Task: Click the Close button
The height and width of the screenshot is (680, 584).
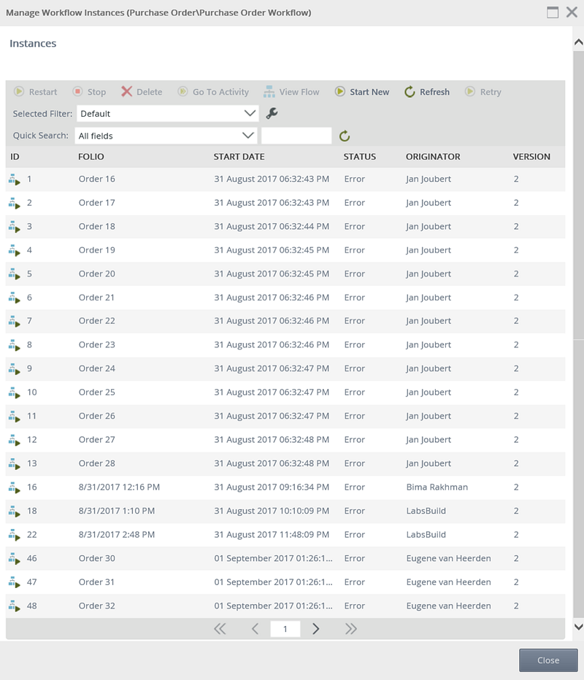Action: coord(547,660)
